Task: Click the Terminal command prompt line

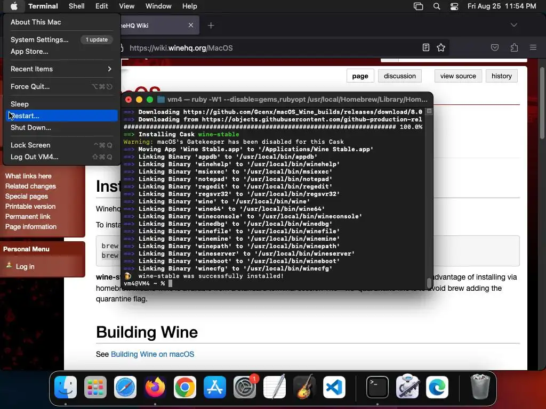Action: (148, 283)
